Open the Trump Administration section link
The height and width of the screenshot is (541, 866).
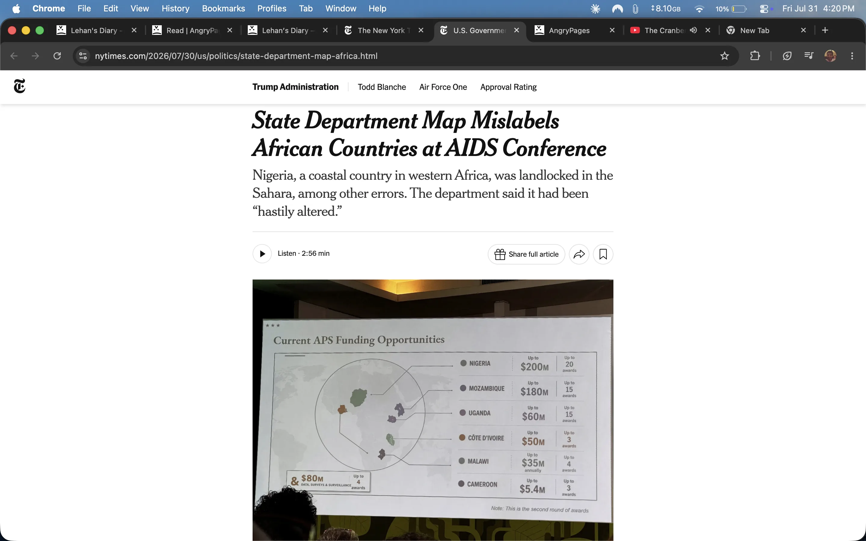pos(295,87)
